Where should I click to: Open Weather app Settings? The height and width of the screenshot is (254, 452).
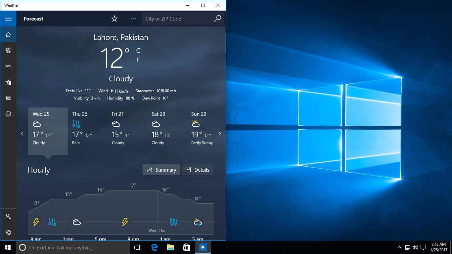pos(8,232)
